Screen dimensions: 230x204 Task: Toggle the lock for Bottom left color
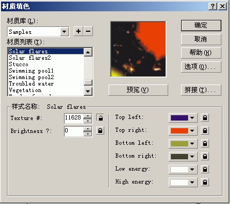pos(205,143)
